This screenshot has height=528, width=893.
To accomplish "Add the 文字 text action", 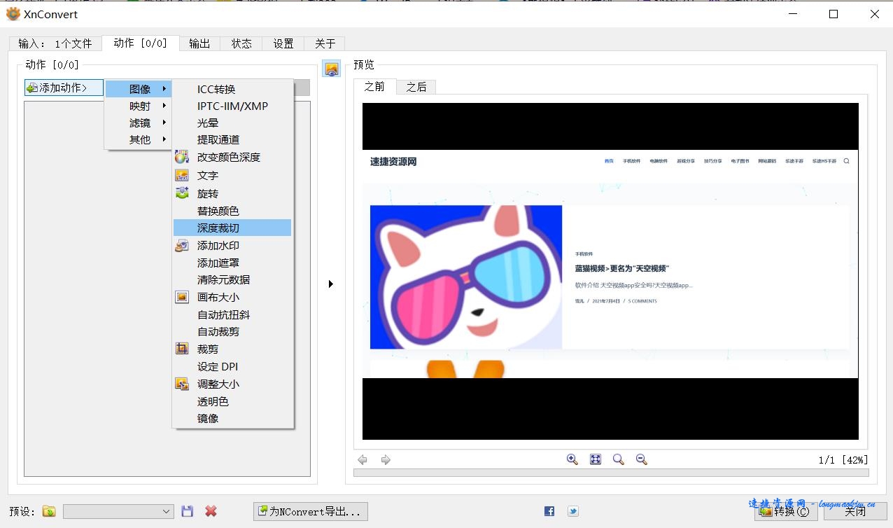I will [x=232, y=175].
